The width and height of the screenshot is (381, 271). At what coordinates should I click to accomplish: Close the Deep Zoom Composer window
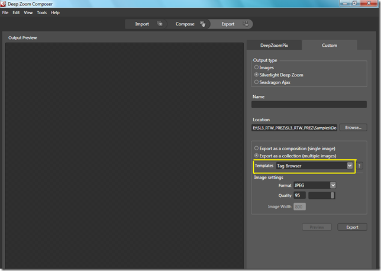[369, 3]
